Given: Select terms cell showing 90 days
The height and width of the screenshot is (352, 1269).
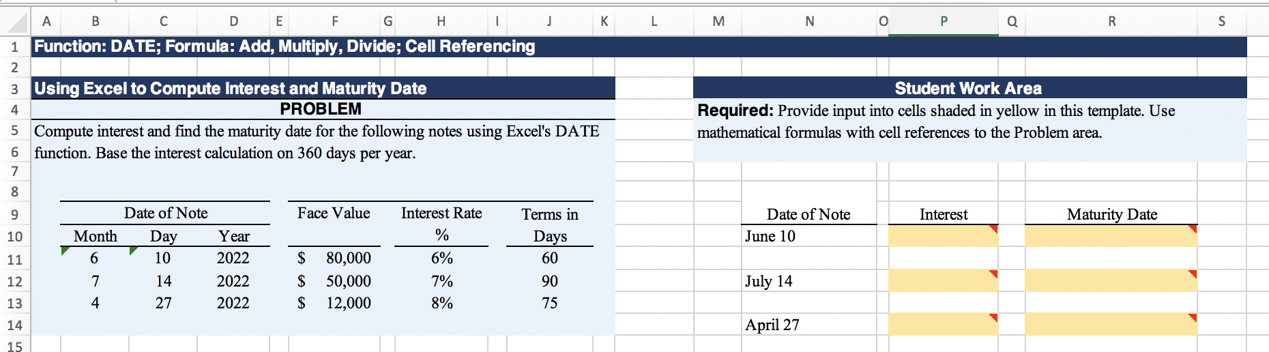Looking at the screenshot, I should click(549, 281).
